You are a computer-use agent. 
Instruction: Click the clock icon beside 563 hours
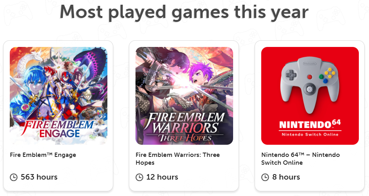(14, 177)
